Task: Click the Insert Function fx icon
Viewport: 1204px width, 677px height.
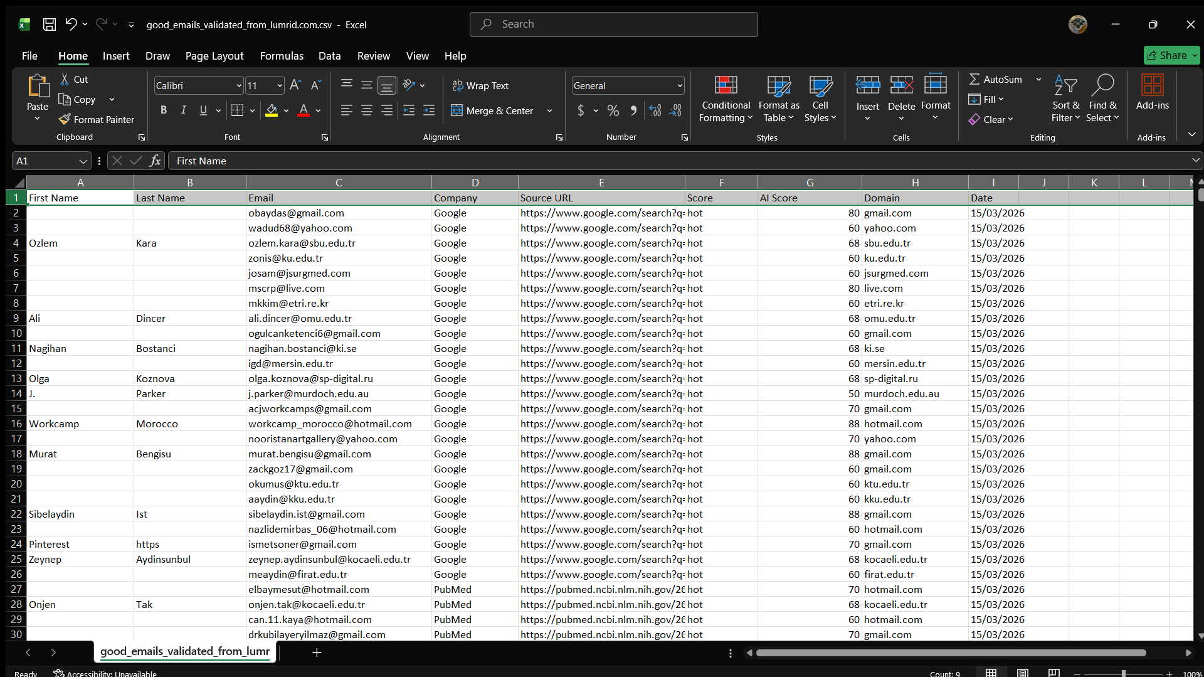Action: [x=155, y=161]
